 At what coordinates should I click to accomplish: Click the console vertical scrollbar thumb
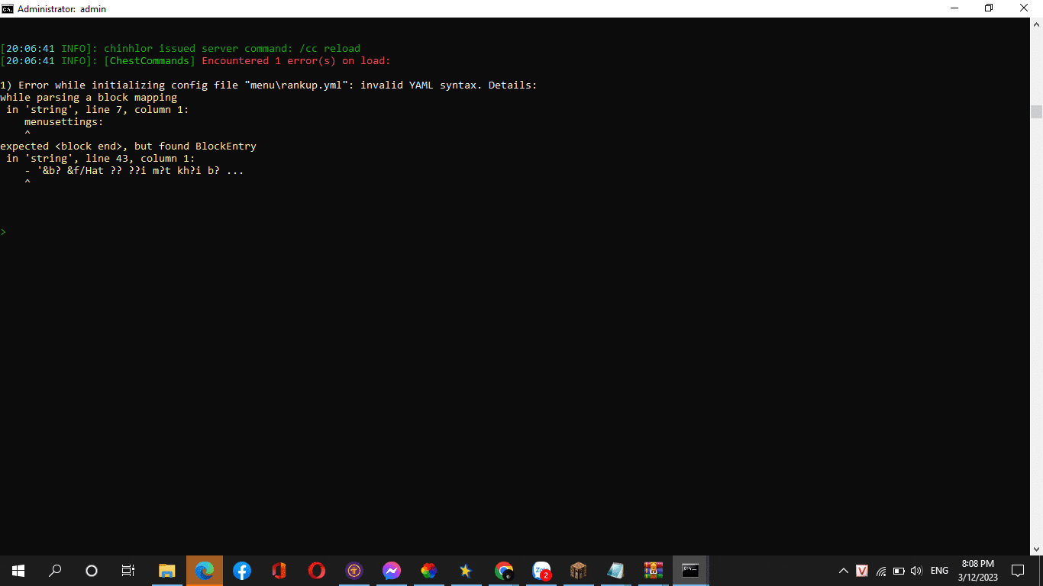coord(1036,111)
